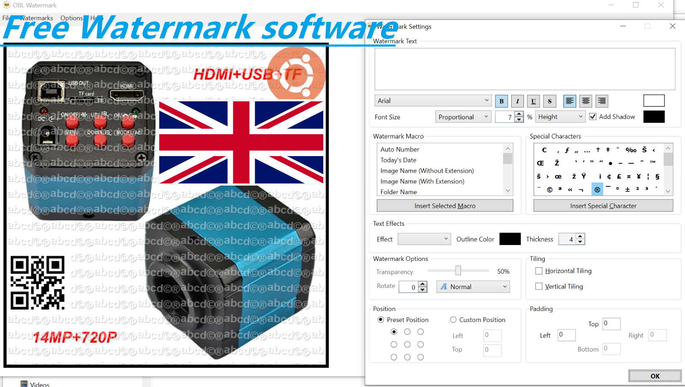The width and height of the screenshot is (685, 387).
Task: Toggle bold formatting button
Action: pyautogui.click(x=501, y=101)
